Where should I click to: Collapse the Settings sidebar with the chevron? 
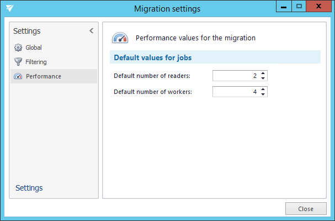tap(91, 31)
